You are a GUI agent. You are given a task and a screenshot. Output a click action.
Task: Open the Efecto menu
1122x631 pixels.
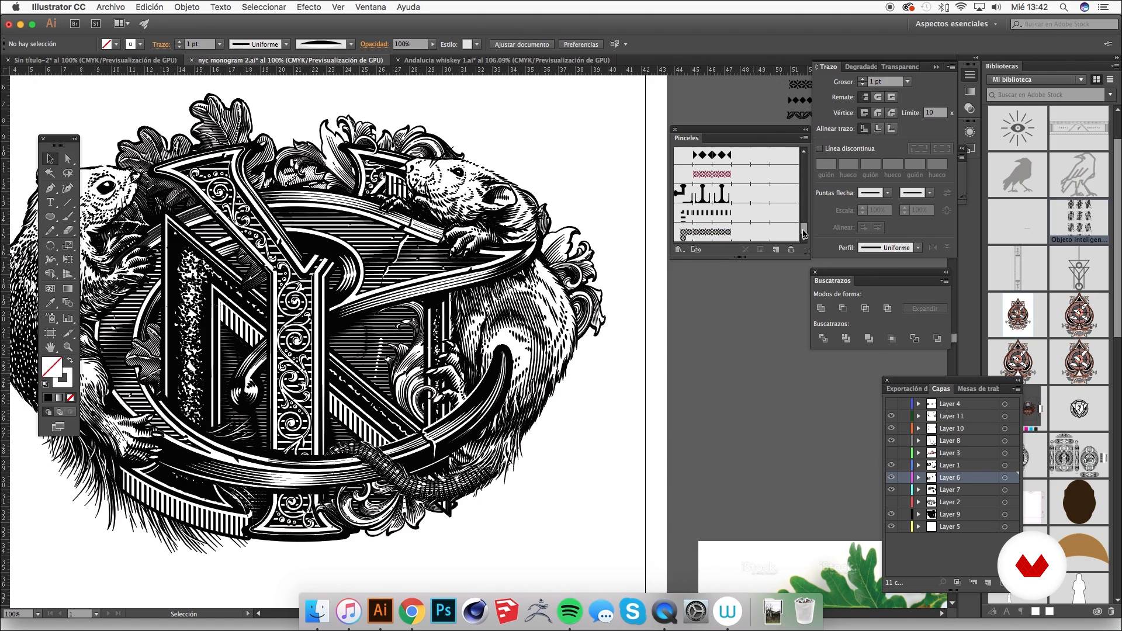(309, 7)
